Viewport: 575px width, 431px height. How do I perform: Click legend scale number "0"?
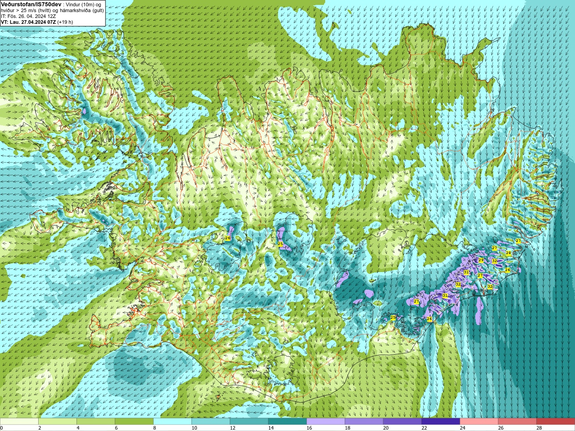coord(2,428)
